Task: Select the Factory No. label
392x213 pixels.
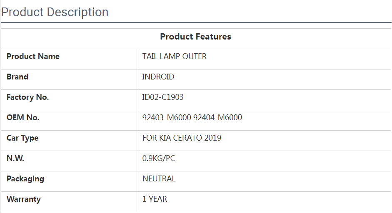Action: (x=27, y=97)
